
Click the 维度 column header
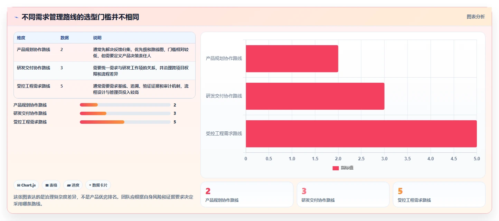21,38
